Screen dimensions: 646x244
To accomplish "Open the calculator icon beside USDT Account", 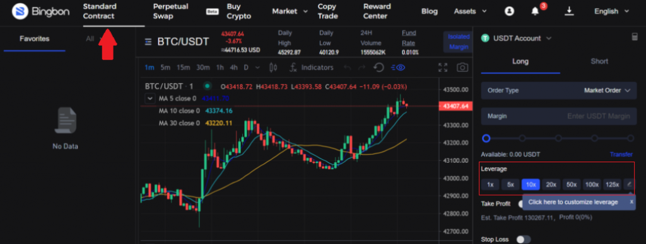I will pyautogui.click(x=635, y=37).
